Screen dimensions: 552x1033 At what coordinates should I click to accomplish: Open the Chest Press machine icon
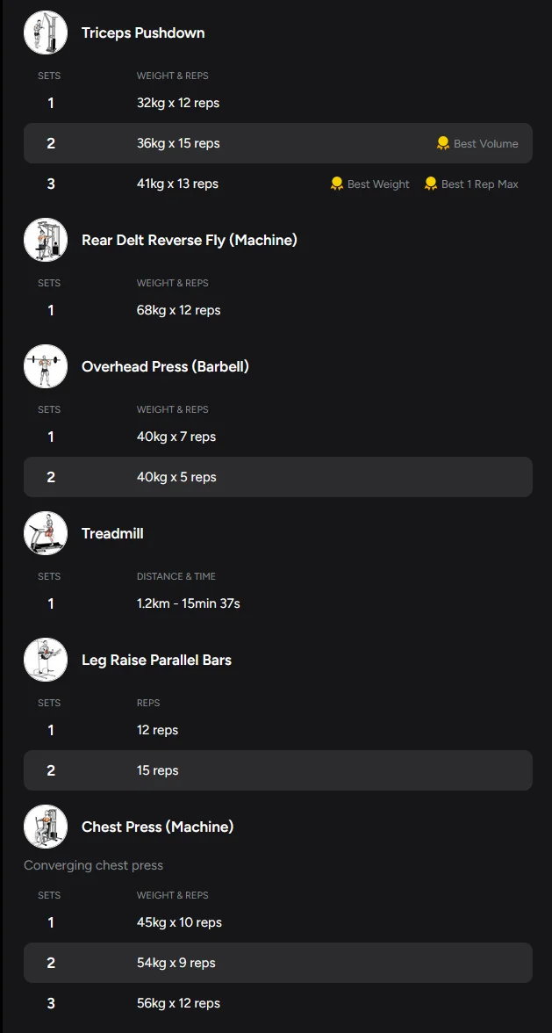46,827
